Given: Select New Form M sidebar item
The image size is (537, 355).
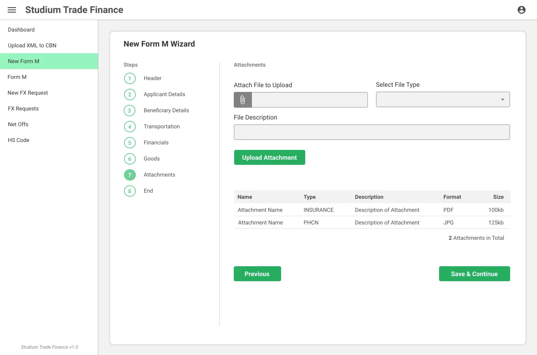Looking at the screenshot, I should click(49, 61).
